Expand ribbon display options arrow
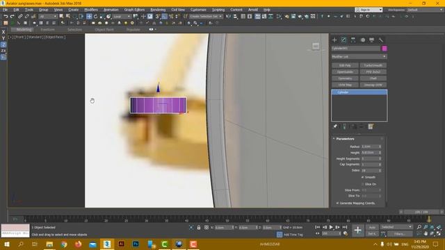The image size is (445, 250). pyautogui.click(x=156, y=29)
